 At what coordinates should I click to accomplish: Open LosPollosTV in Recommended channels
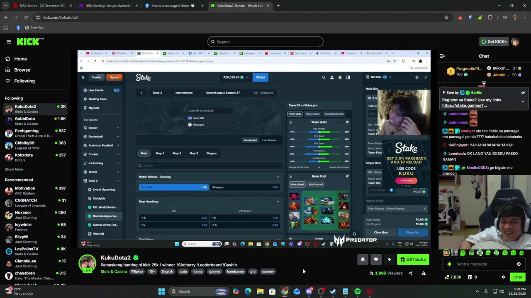pos(35,251)
